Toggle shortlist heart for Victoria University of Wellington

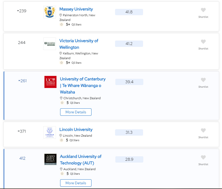(203, 42)
